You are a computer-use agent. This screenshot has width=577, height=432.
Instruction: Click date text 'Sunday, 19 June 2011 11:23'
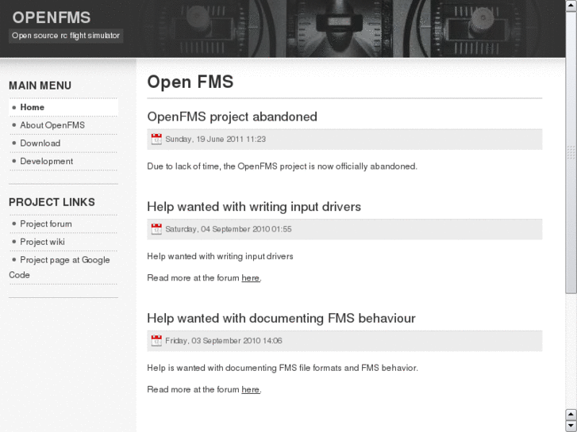tap(216, 140)
